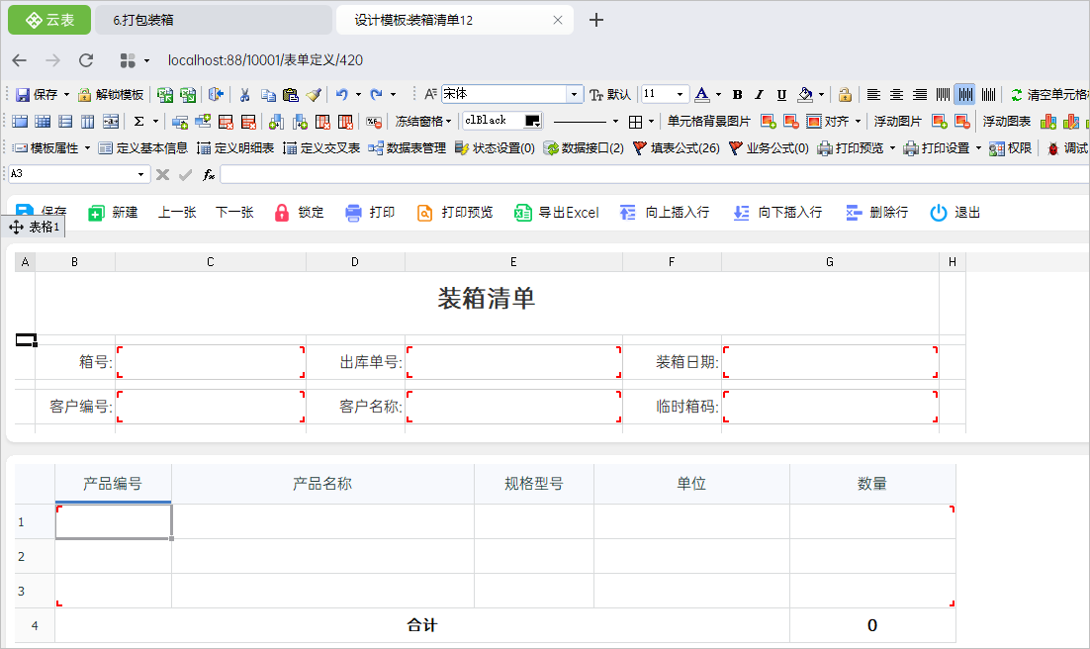Viewport: 1090px width, 649px height.
Task: Click the redo arrow icon
Action: coord(376,95)
